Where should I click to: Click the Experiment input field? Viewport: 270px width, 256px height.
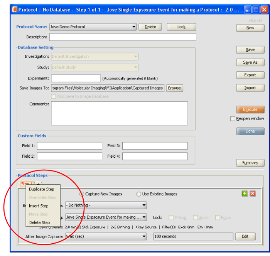[76, 78]
